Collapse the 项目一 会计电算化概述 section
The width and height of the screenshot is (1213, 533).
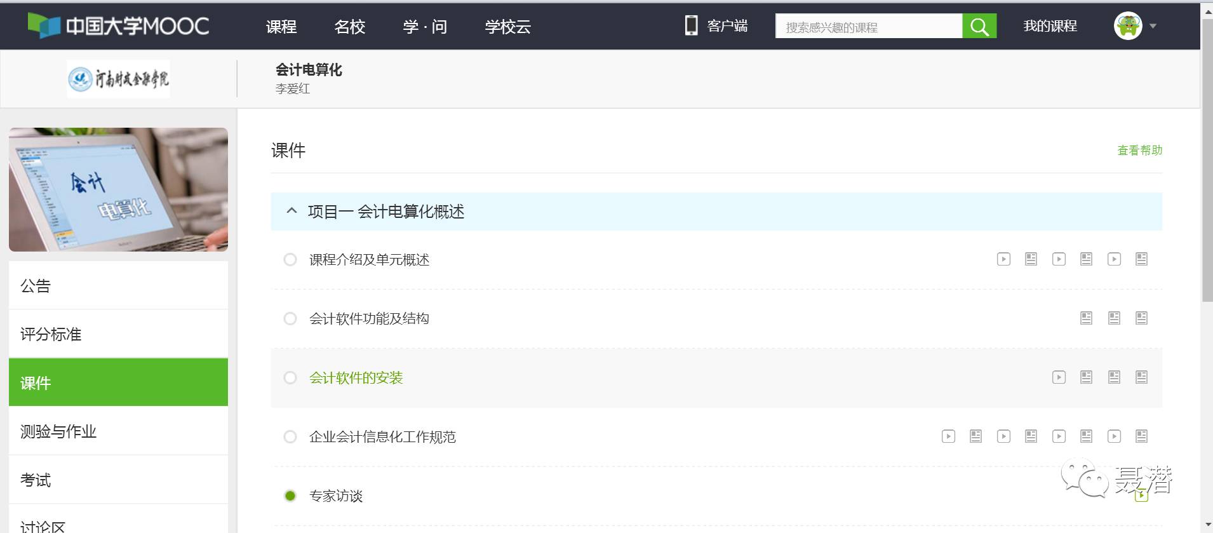coord(292,211)
